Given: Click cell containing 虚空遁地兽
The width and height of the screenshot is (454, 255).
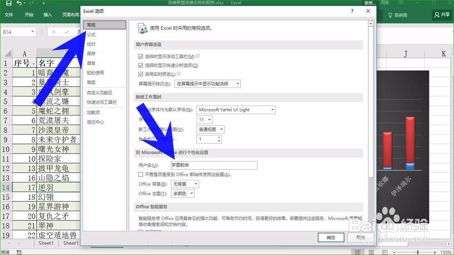Looking at the screenshot, I should 59,235.
